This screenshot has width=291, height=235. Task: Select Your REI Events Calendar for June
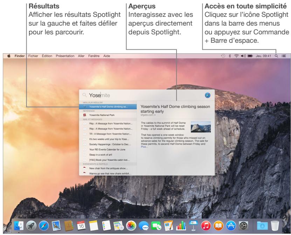108,150
